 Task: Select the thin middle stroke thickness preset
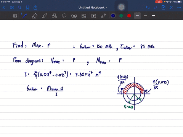146,16
